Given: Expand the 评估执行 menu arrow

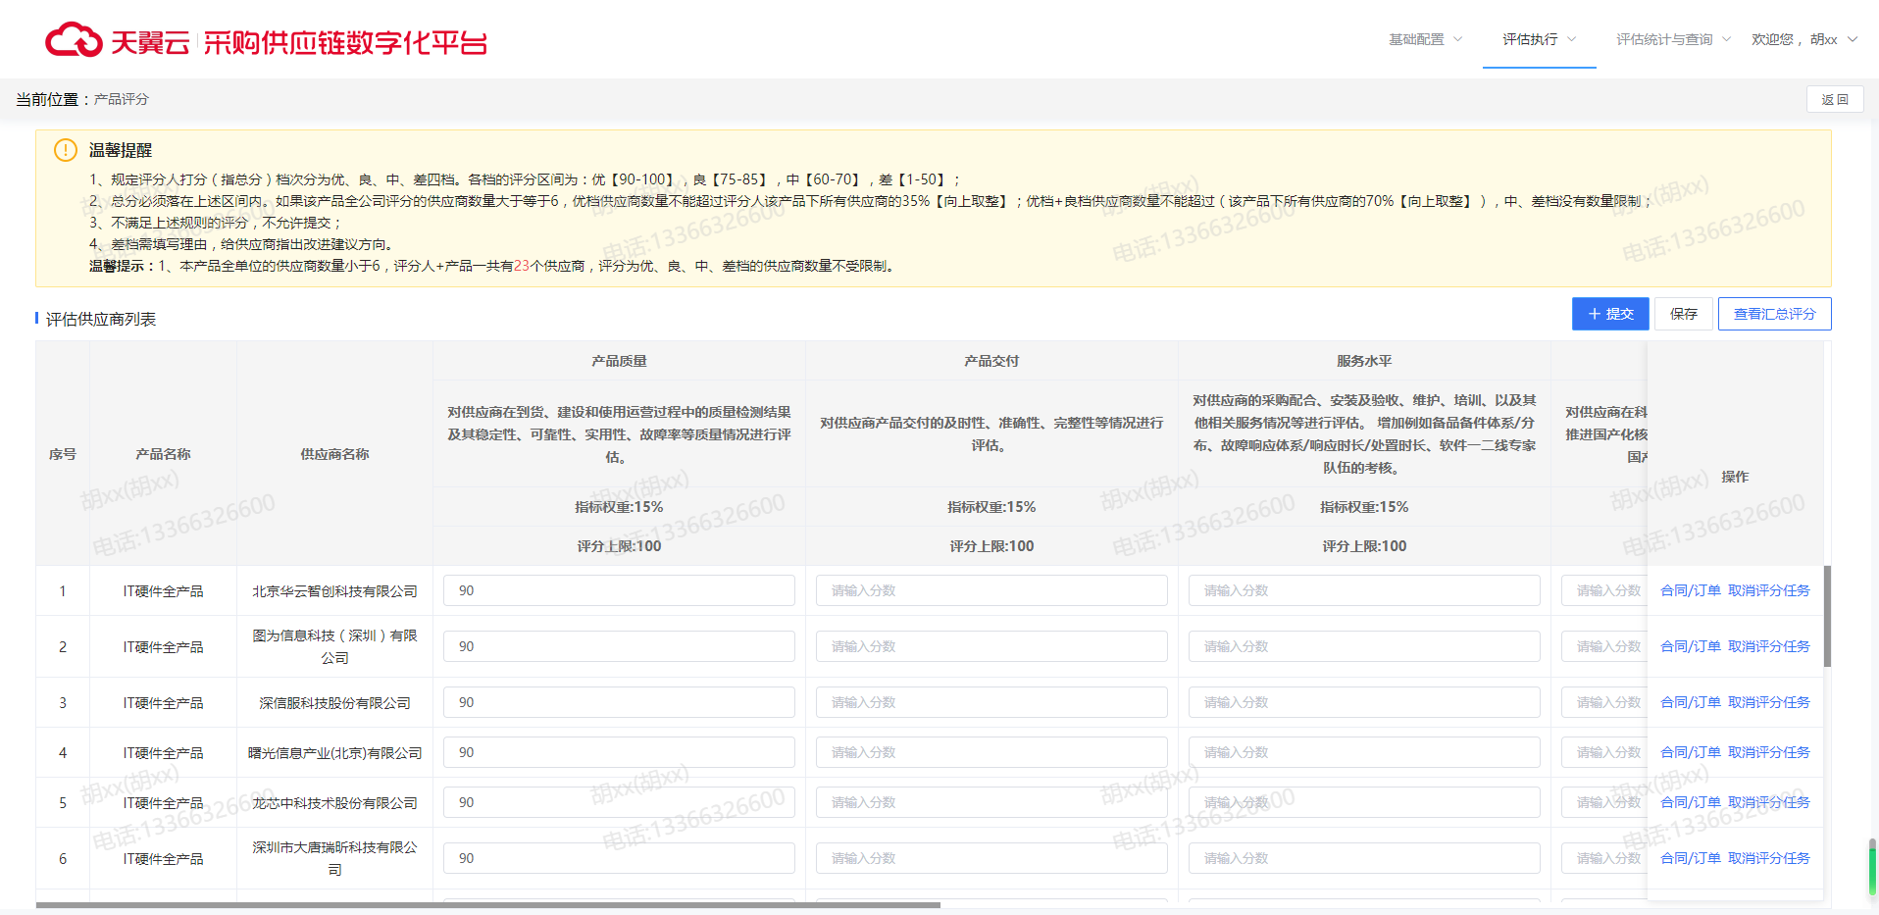Looking at the screenshot, I should (1571, 39).
